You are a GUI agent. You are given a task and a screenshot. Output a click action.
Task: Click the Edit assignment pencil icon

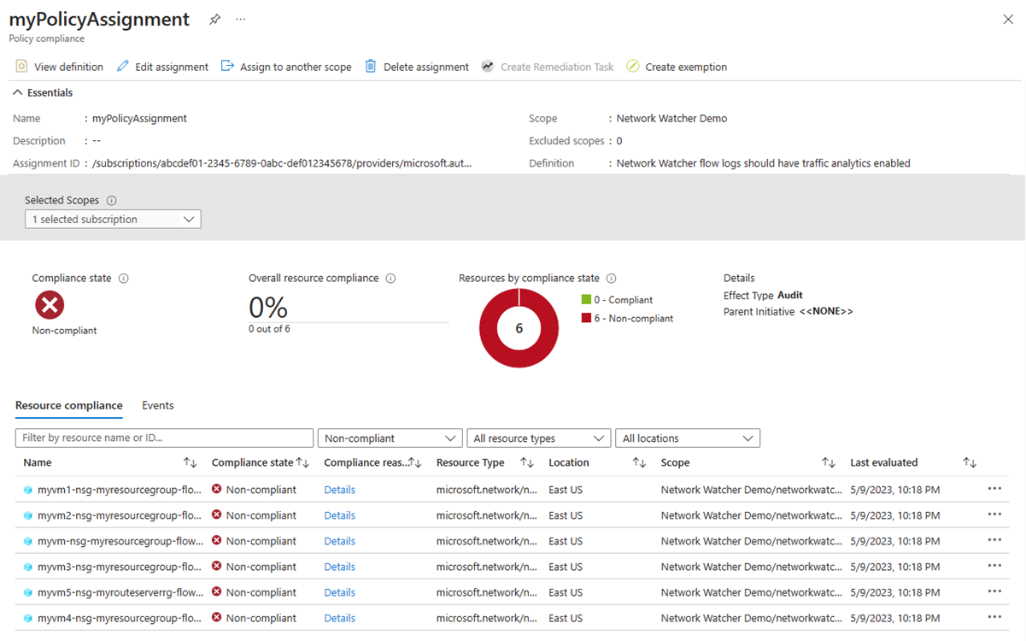click(x=123, y=67)
